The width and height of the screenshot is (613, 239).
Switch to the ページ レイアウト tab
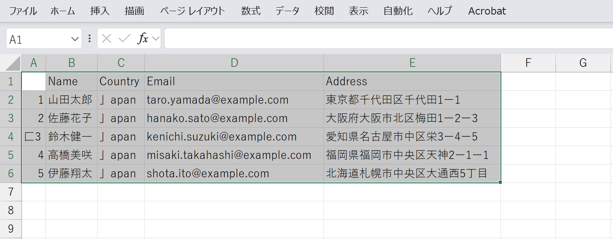coord(192,11)
